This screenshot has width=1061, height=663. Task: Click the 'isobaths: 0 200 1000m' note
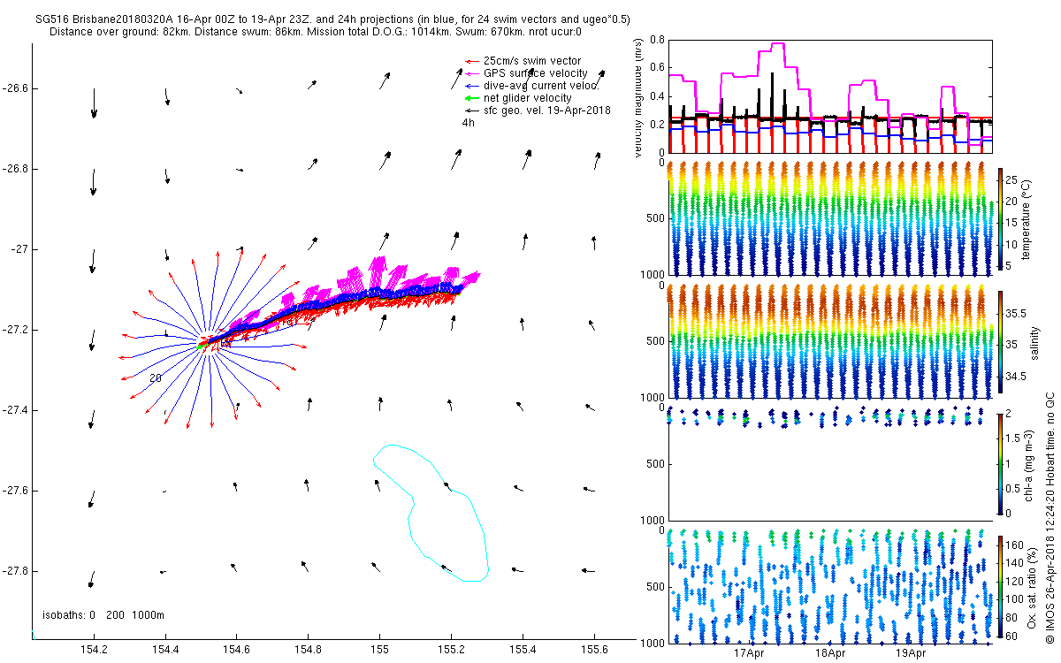103,614
